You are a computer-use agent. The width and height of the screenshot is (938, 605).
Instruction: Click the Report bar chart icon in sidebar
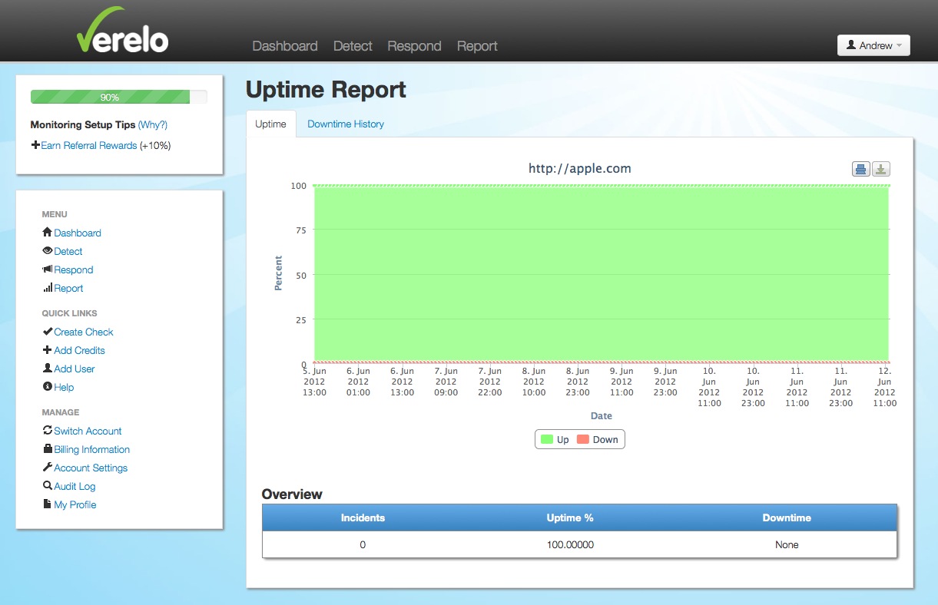point(48,288)
